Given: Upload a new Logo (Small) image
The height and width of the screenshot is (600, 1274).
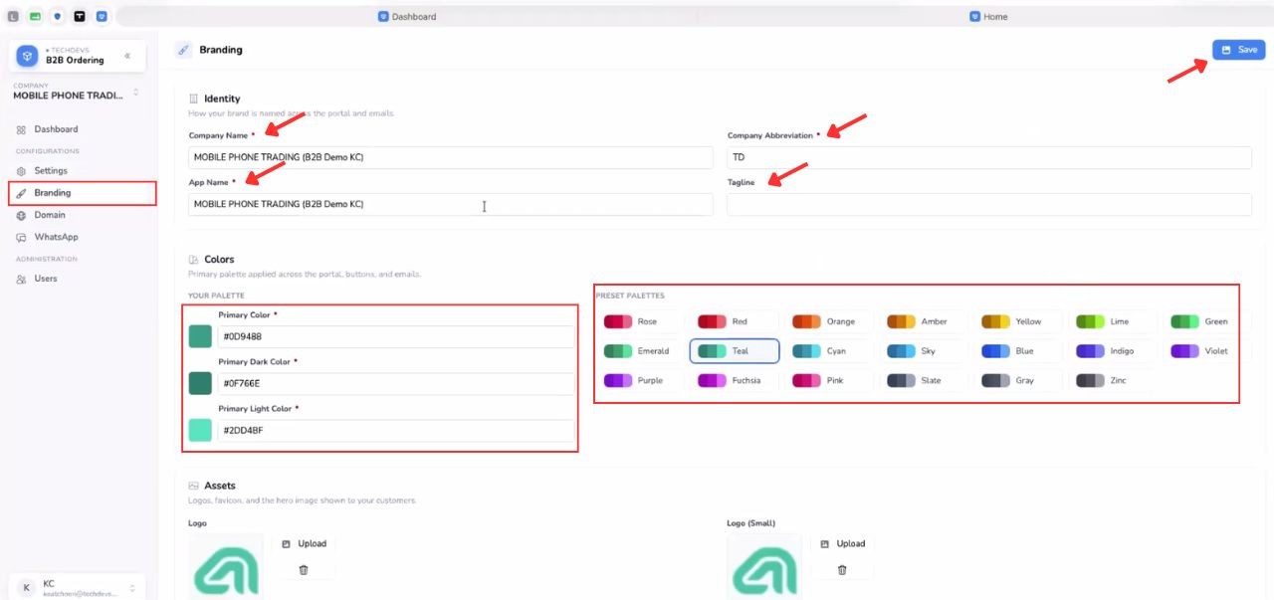Looking at the screenshot, I should pyautogui.click(x=842, y=544).
